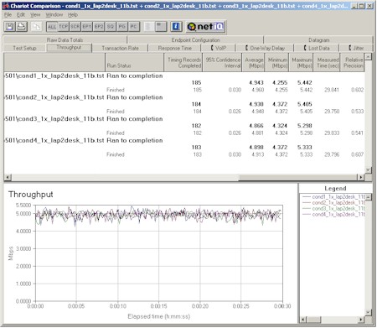Click the blue info icon
The image size is (377, 328).
[176, 27]
